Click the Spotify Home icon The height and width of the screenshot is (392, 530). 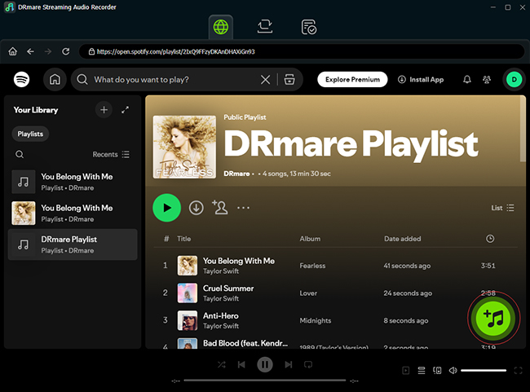click(55, 80)
